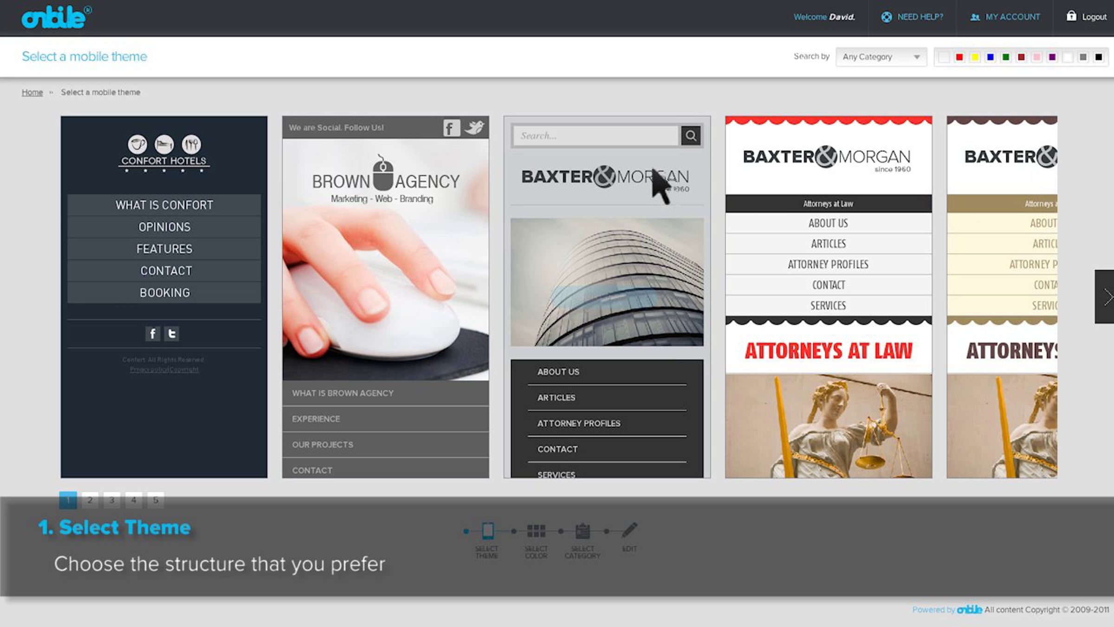The width and height of the screenshot is (1114, 627).
Task: Go to page 5 of themes
Action: pos(155,500)
